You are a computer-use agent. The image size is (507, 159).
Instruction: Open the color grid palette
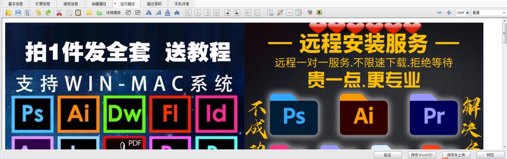point(310,13)
